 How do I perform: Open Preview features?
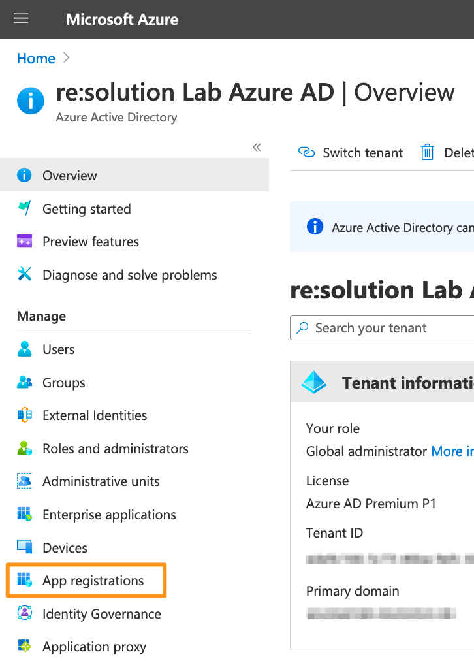tap(91, 242)
